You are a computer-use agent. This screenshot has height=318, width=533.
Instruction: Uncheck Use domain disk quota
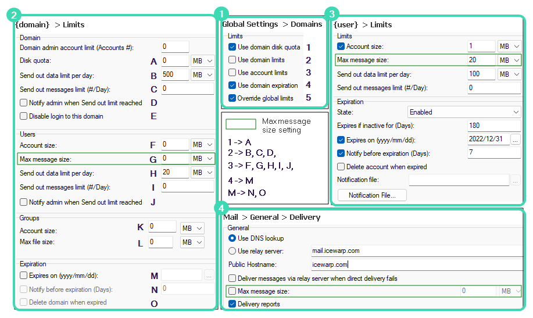[232, 47]
